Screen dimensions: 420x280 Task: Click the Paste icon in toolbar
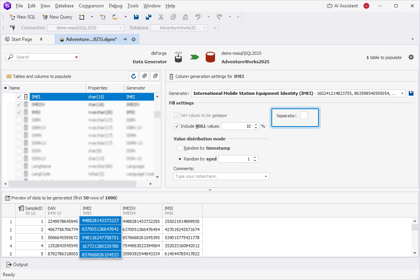point(185,17)
